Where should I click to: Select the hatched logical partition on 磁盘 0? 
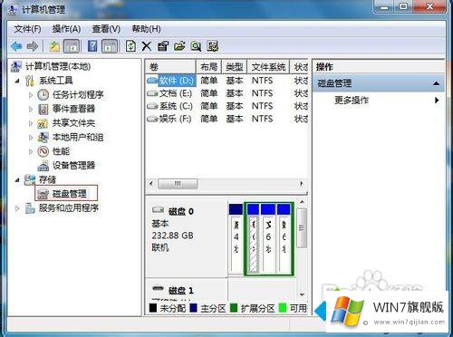point(253,239)
